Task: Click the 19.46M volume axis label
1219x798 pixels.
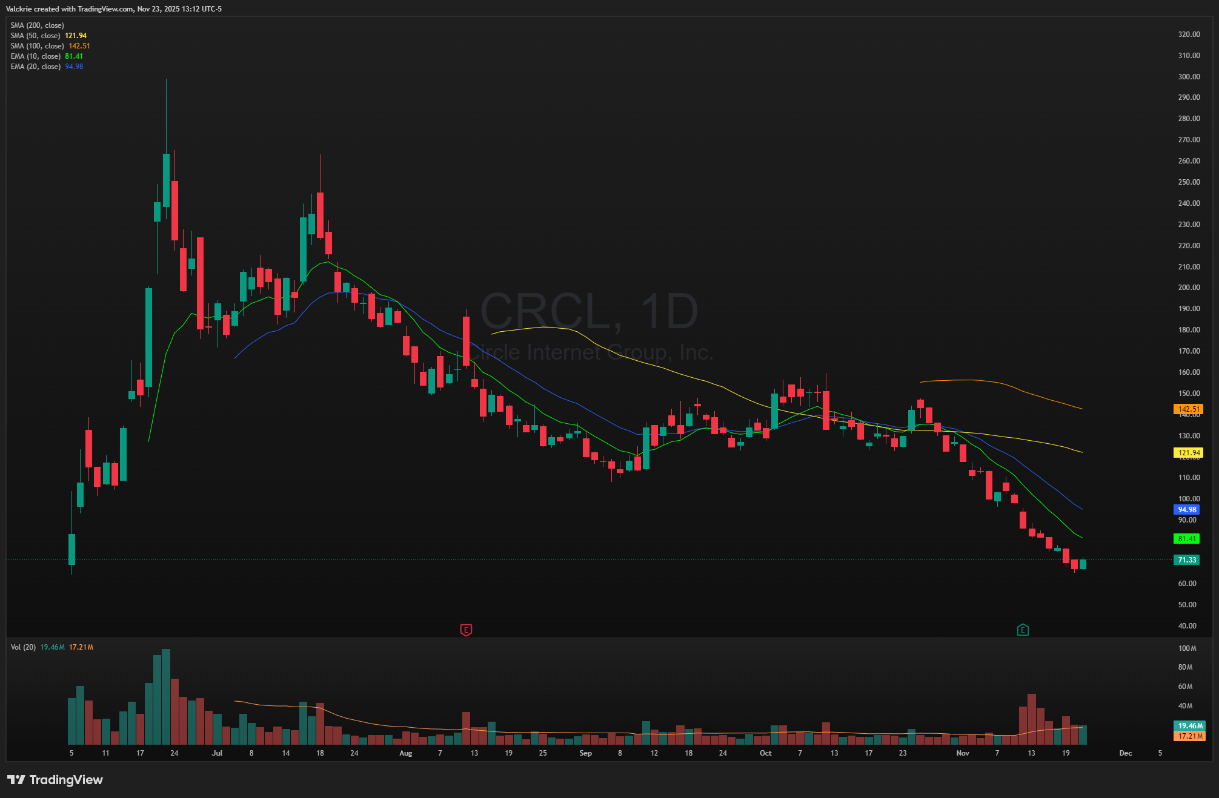Action: pos(1190,725)
